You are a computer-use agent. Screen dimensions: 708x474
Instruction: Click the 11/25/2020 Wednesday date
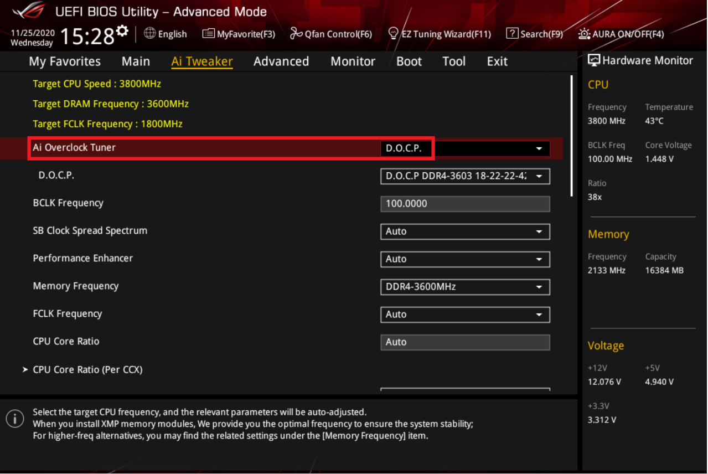pos(32,38)
